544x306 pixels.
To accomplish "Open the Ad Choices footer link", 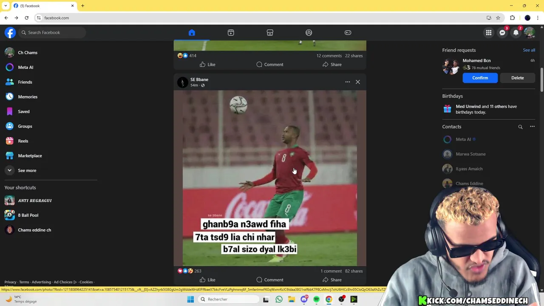I will (65, 282).
